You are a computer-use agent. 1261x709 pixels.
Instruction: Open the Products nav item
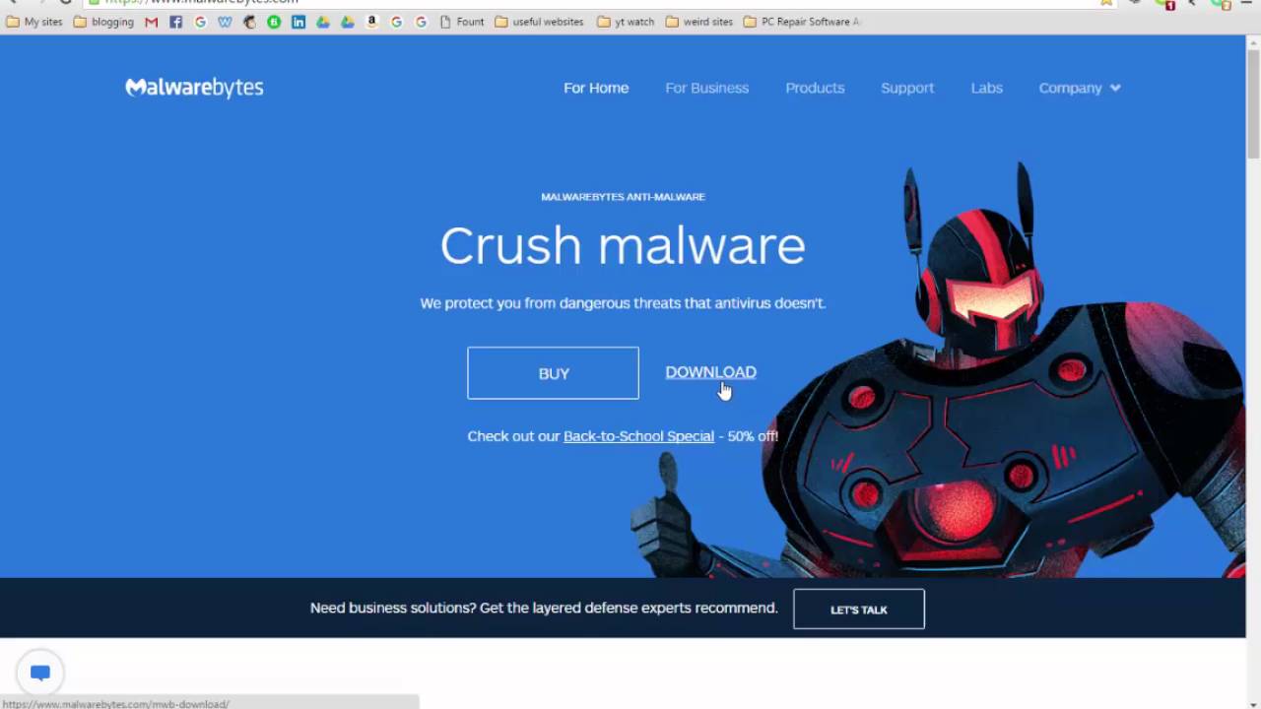coord(815,88)
